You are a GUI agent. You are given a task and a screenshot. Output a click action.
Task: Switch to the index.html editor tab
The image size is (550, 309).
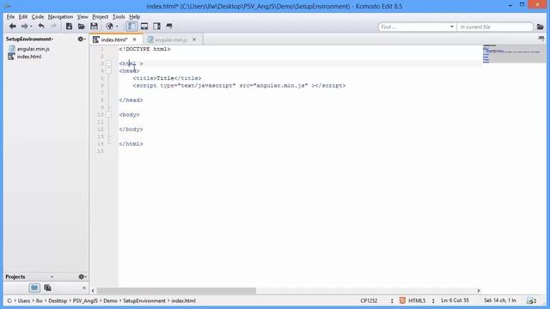pos(114,39)
